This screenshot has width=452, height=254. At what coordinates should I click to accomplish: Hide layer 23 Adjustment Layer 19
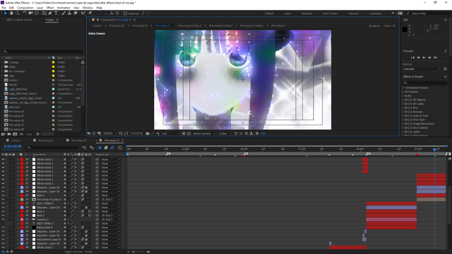(x=3, y=188)
